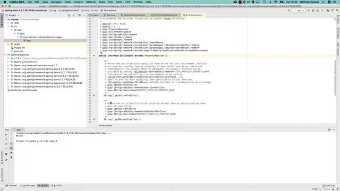Toggle Structure side tool window stripe
The height and width of the screenshot is (191, 340).
point(2,175)
